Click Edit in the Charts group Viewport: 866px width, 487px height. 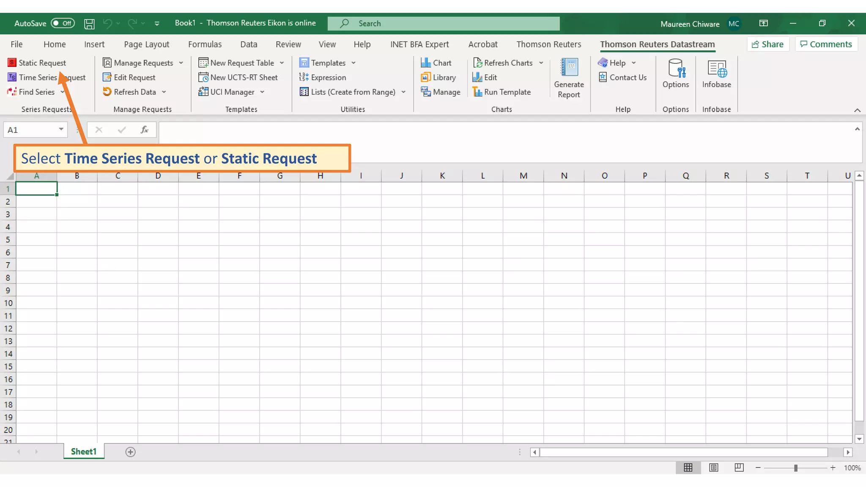click(x=485, y=77)
